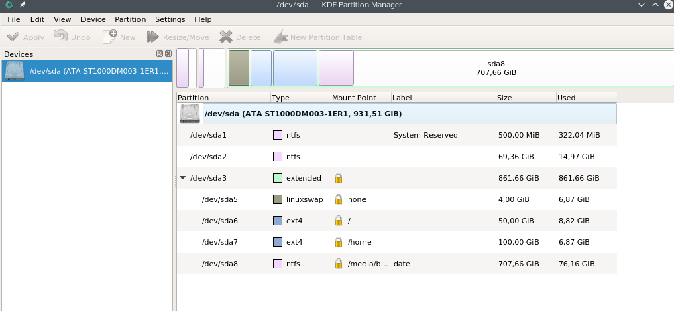674x311 pixels.
Task: Collapse the /dev/sda3 extended partition
Action: point(183,178)
